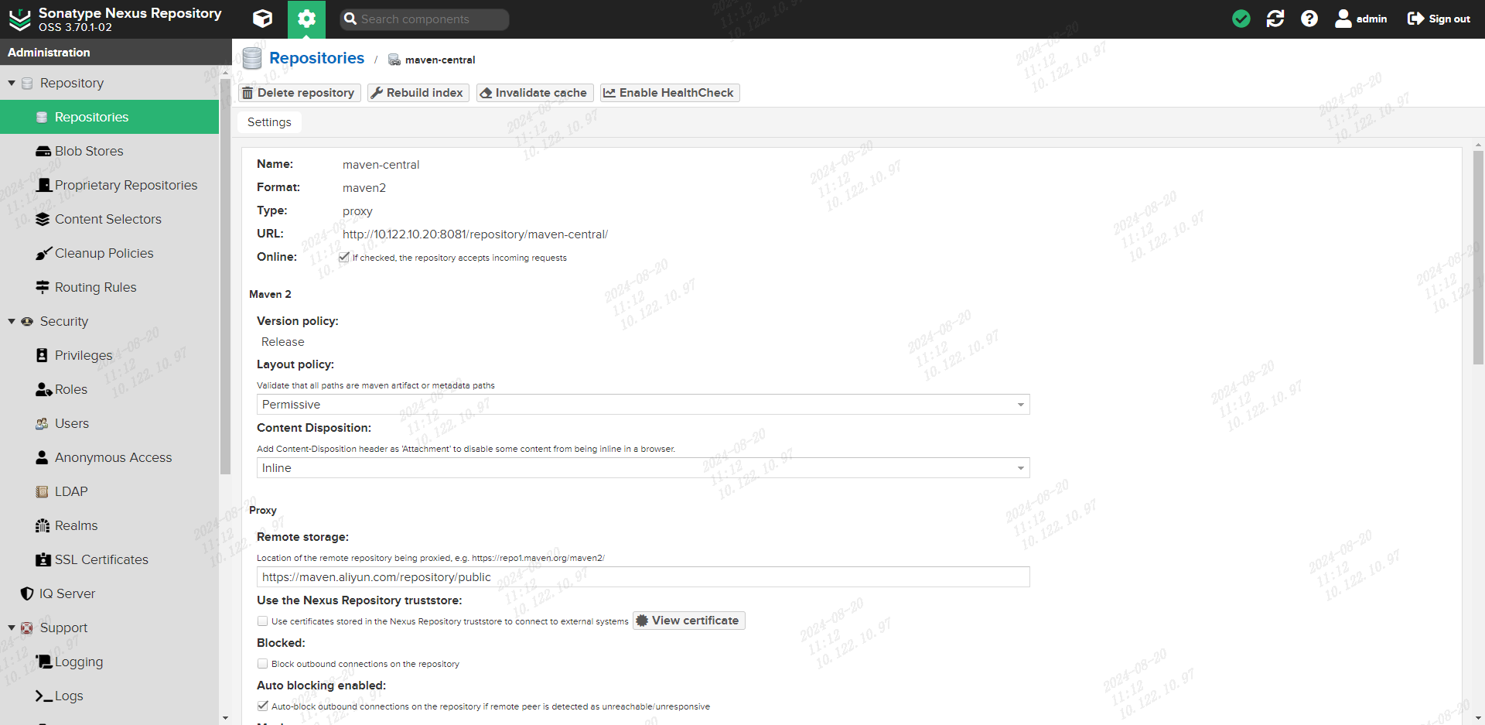Switch to the Settings tab
This screenshot has height=725, width=1485.
tap(269, 122)
